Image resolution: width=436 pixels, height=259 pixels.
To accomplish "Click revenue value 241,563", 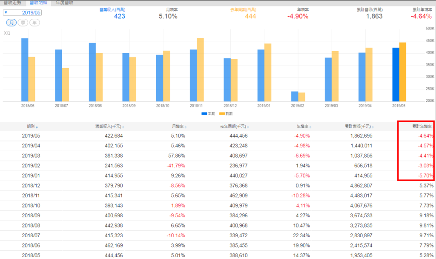I will (x=114, y=166).
